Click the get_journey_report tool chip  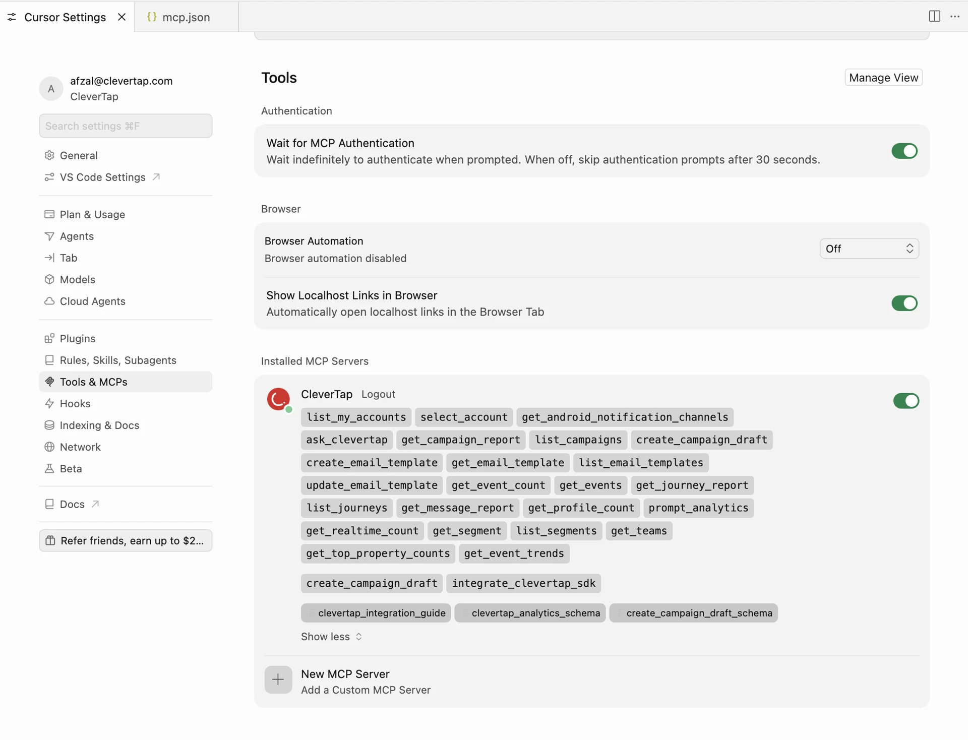click(x=692, y=485)
